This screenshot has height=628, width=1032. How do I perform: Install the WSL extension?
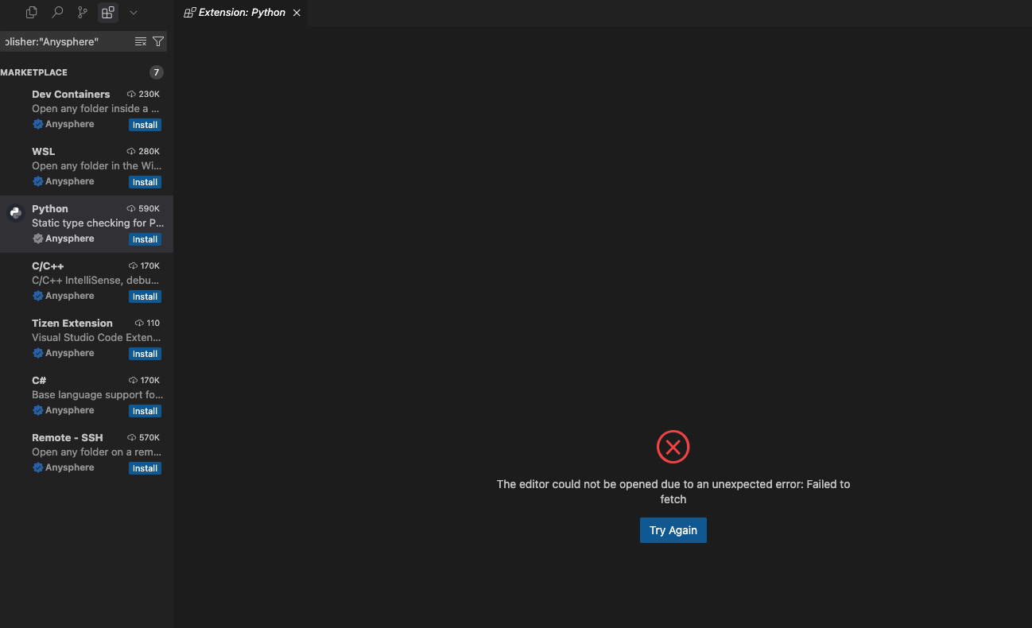pyautogui.click(x=145, y=182)
